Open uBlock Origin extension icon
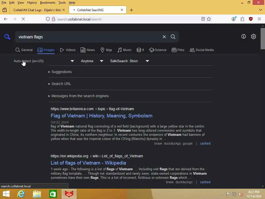 (251, 19)
